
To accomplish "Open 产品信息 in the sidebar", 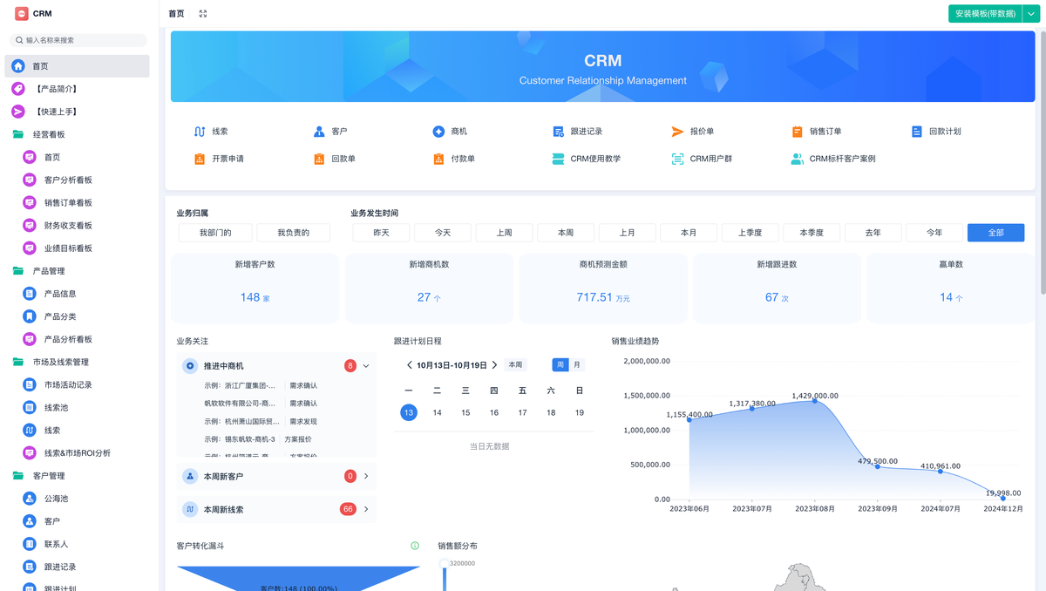I will 78,294.
